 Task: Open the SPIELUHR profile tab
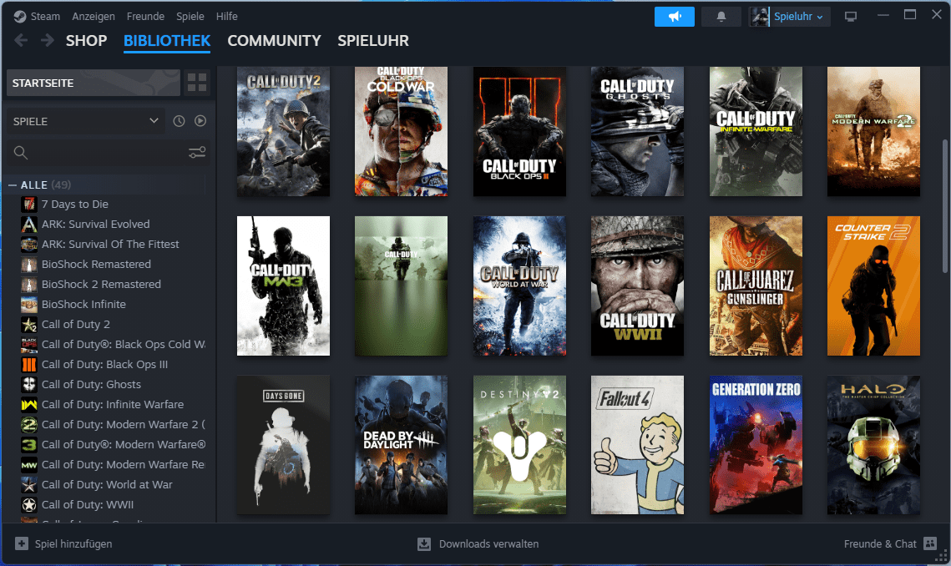(373, 41)
